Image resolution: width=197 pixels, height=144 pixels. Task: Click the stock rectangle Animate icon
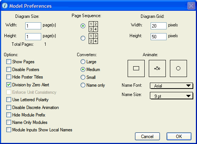click(x=136, y=68)
